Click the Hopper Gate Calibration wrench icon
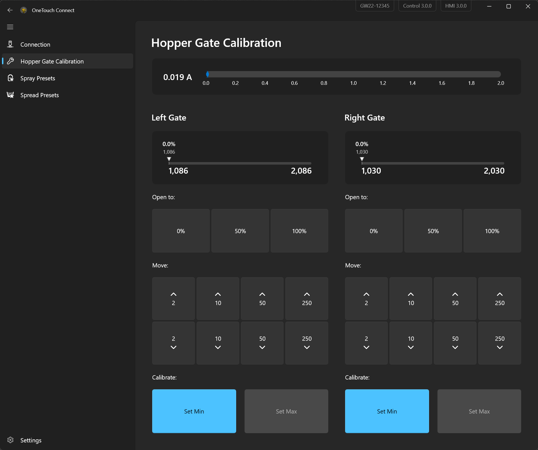The image size is (538, 450). pos(10,61)
